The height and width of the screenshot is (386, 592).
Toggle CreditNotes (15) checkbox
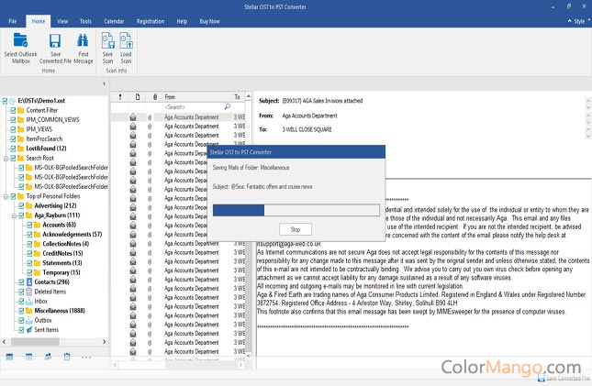coord(29,253)
